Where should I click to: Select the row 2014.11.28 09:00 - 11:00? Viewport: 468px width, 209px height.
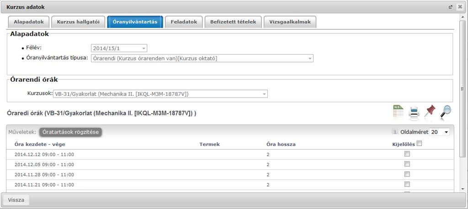230,175
